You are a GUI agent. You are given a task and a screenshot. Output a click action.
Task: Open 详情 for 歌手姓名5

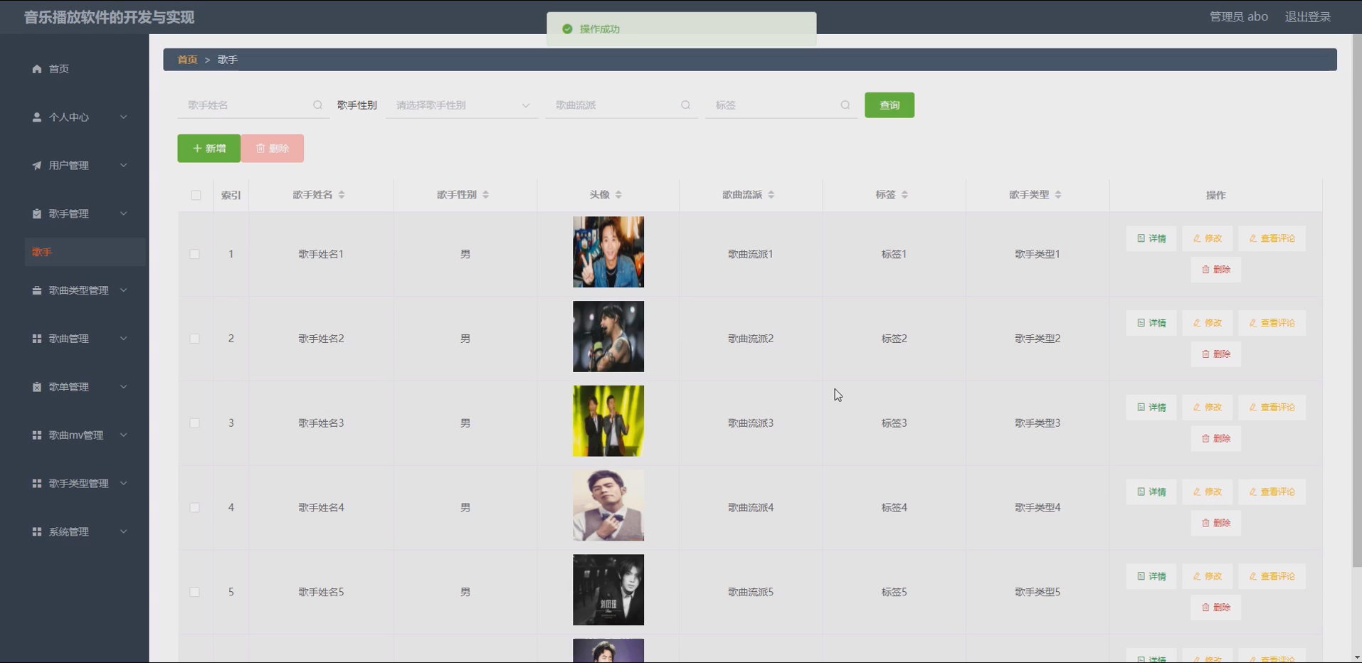[x=1151, y=577]
